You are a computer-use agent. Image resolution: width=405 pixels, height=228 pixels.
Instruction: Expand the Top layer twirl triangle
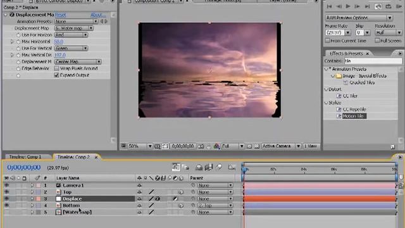coord(32,192)
